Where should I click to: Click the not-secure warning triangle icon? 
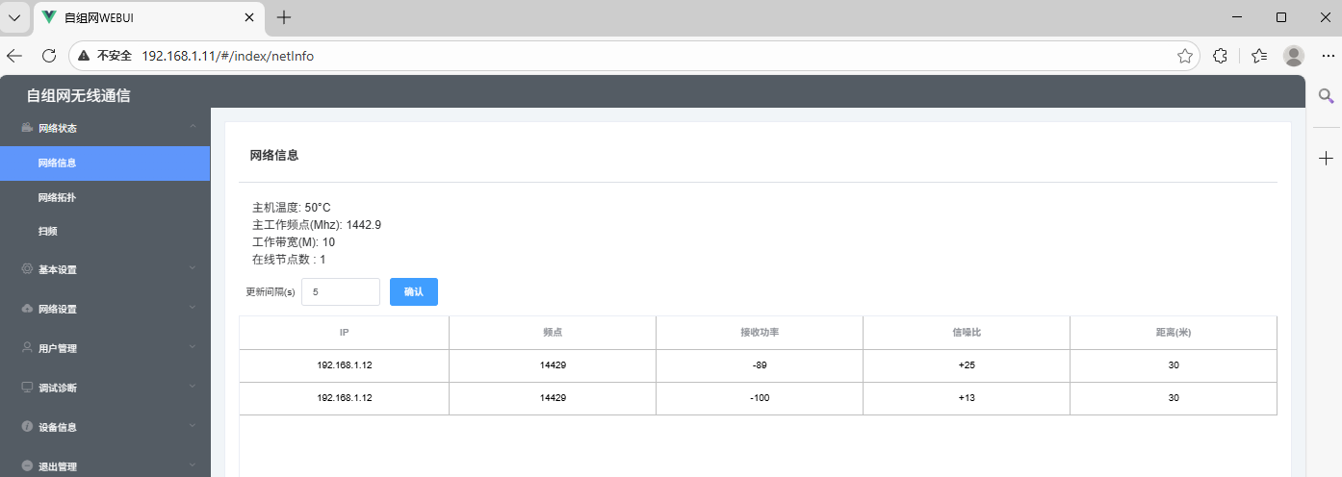pyautogui.click(x=85, y=56)
